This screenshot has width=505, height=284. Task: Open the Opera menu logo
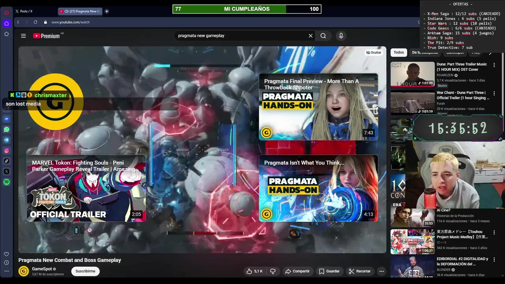point(6,12)
